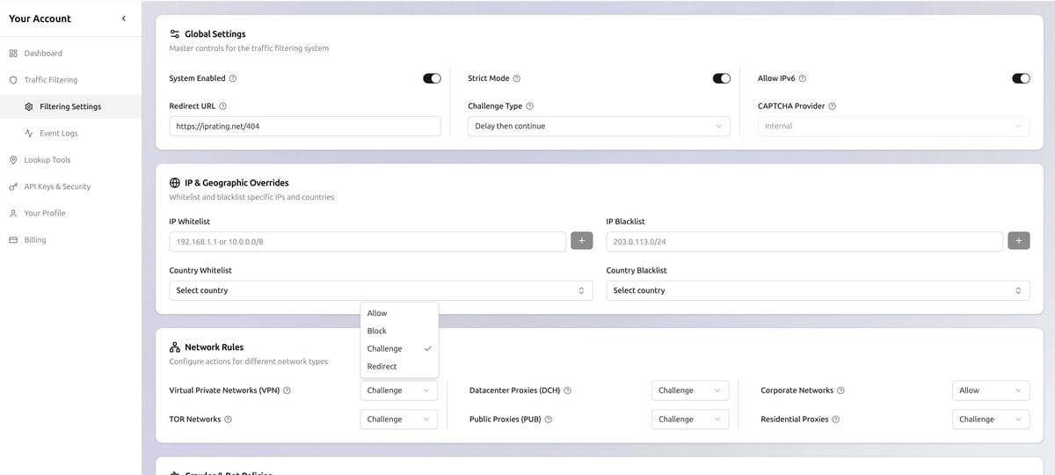Open the TOR Networks action dropdown

pyautogui.click(x=399, y=420)
